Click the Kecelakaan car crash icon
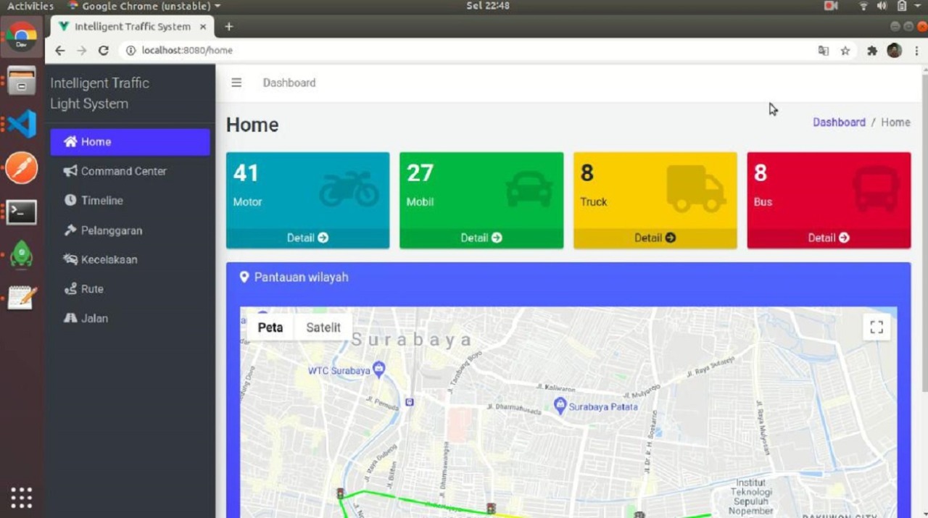Image resolution: width=928 pixels, height=518 pixels. 70,259
